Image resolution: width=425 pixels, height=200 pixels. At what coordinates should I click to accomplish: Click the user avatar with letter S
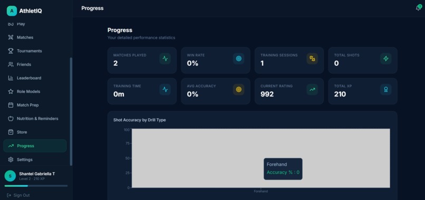pyautogui.click(x=10, y=176)
